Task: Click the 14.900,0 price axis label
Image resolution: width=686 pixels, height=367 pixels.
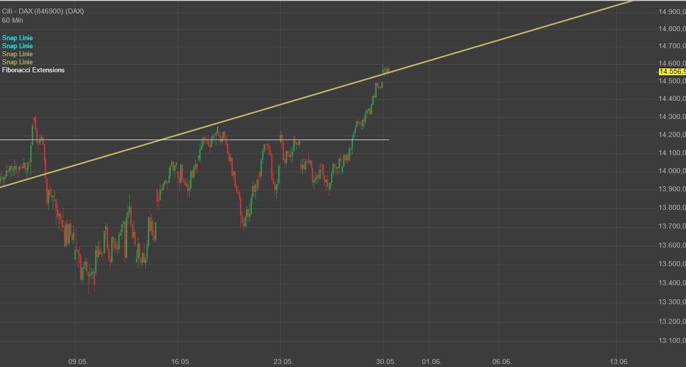Action: coord(671,12)
